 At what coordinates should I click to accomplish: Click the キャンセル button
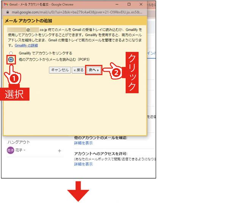click(x=60, y=70)
